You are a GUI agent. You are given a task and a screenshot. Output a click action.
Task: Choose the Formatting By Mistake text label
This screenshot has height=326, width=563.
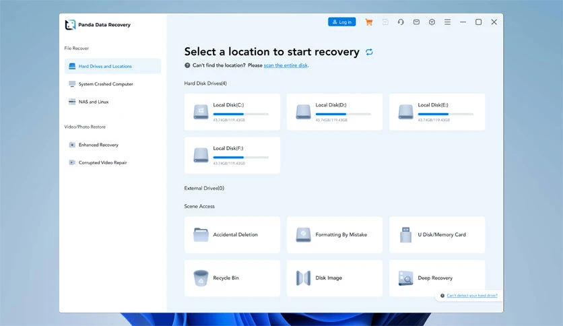(341, 234)
